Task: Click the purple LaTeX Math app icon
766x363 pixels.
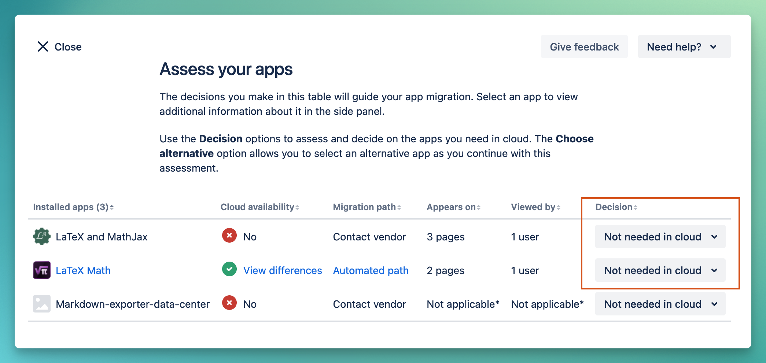Action: pos(41,270)
